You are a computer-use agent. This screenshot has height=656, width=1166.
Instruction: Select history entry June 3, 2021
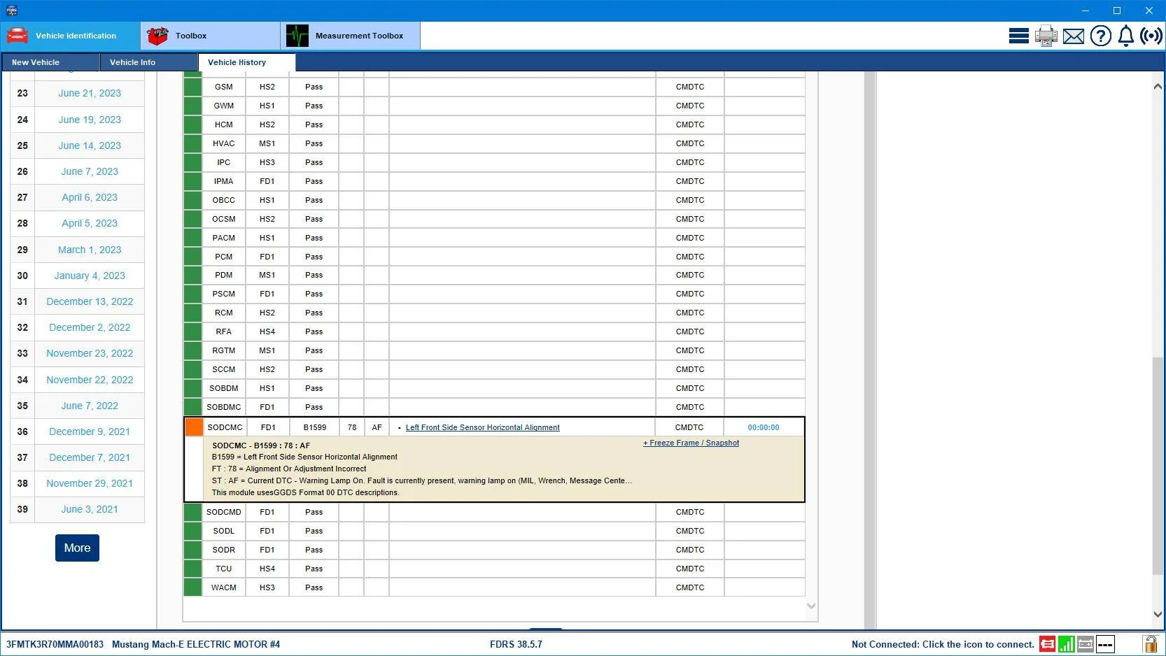(x=90, y=509)
